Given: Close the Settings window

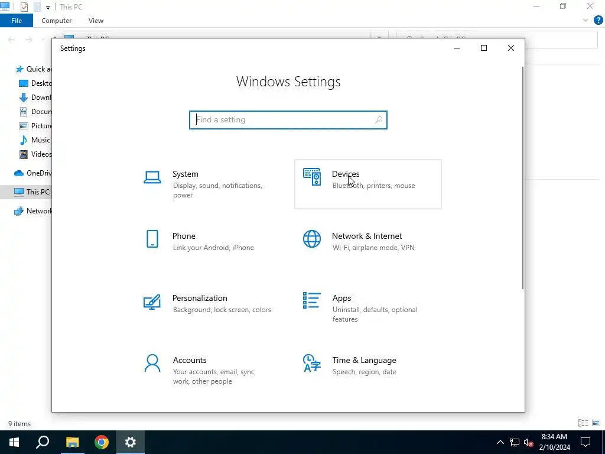Looking at the screenshot, I should 511,48.
